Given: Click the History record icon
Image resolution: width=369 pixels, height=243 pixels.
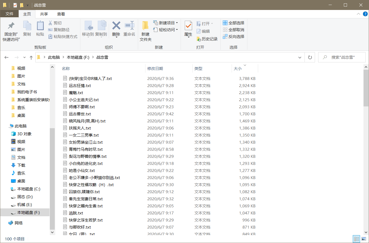Looking at the screenshot, I should 199,39.
